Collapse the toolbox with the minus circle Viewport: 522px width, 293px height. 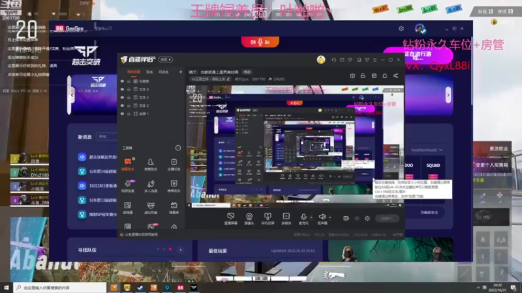click(177, 148)
